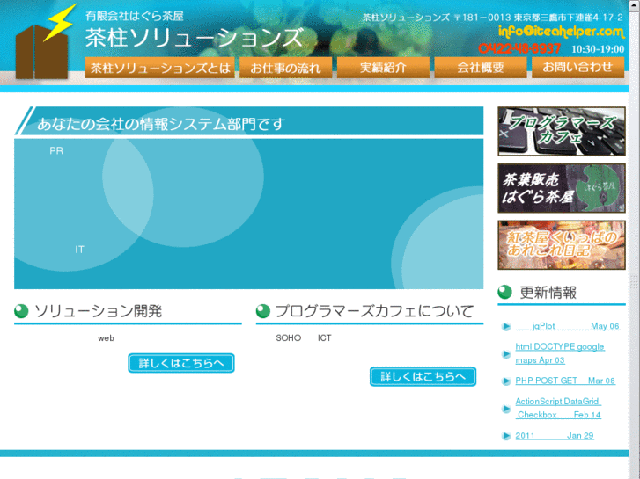Open the 会社概要 menu item
The image size is (640, 479).
point(481,68)
